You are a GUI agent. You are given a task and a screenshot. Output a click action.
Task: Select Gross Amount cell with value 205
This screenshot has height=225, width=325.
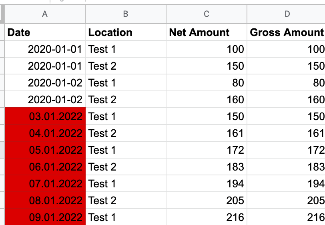coord(286,200)
